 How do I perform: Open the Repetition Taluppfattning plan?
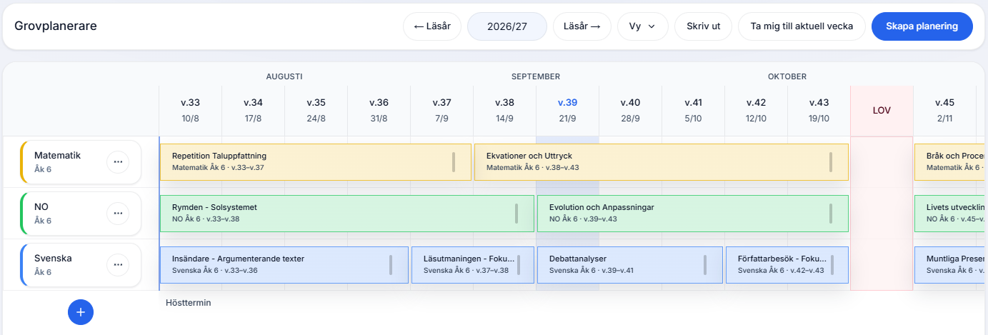click(x=315, y=162)
